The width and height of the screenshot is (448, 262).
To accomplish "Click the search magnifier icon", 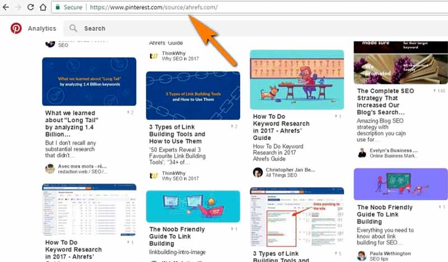I will coord(73,28).
